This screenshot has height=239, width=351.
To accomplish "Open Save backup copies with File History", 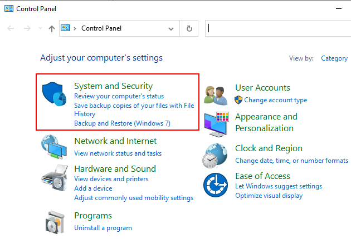I will [134, 109].
